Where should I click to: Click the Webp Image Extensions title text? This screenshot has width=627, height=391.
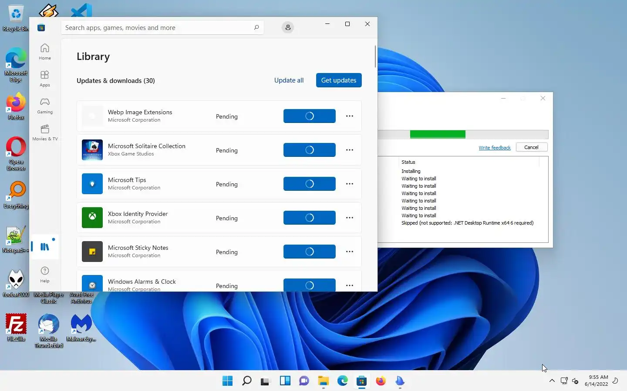click(140, 112)
